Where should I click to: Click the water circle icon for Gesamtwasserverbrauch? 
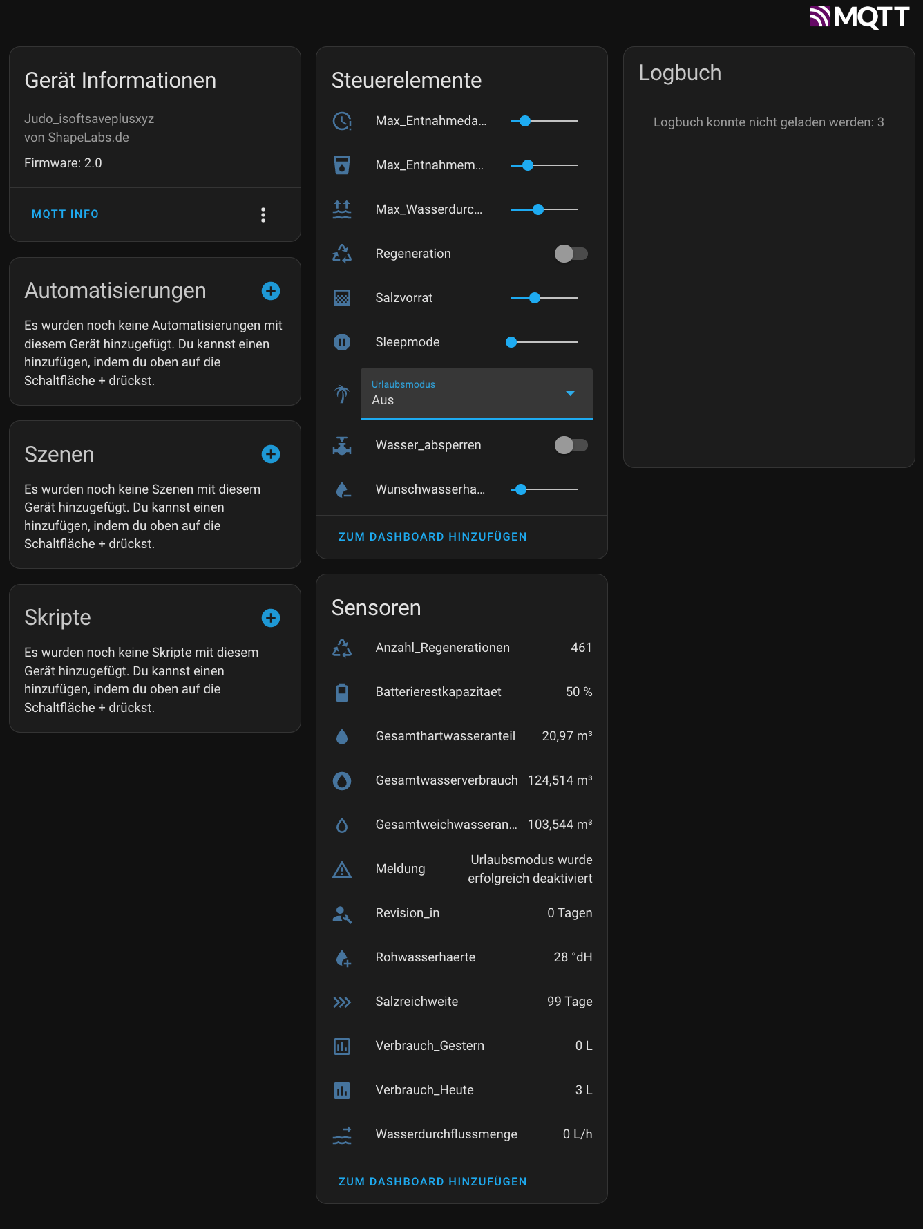point(342,780)
